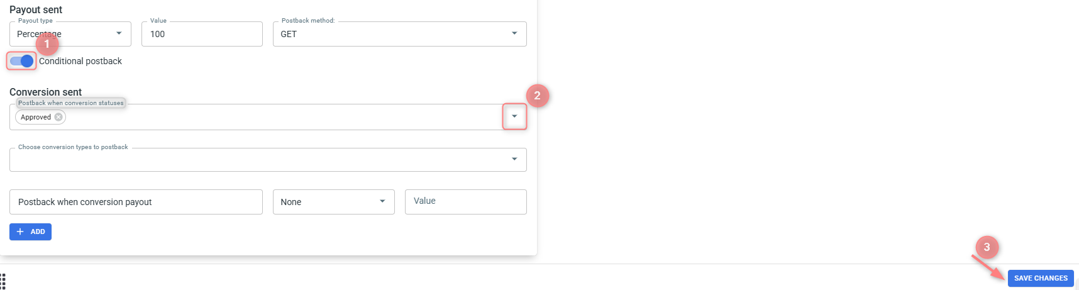Click the ADD button
Viewport: 1079px width, 290px height.
coord(30,231)
